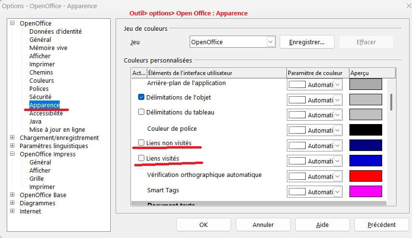Open color dropdown for Arrière-plan de l'application
Screen dimensions: 412x238
click(x=338, y=85)
